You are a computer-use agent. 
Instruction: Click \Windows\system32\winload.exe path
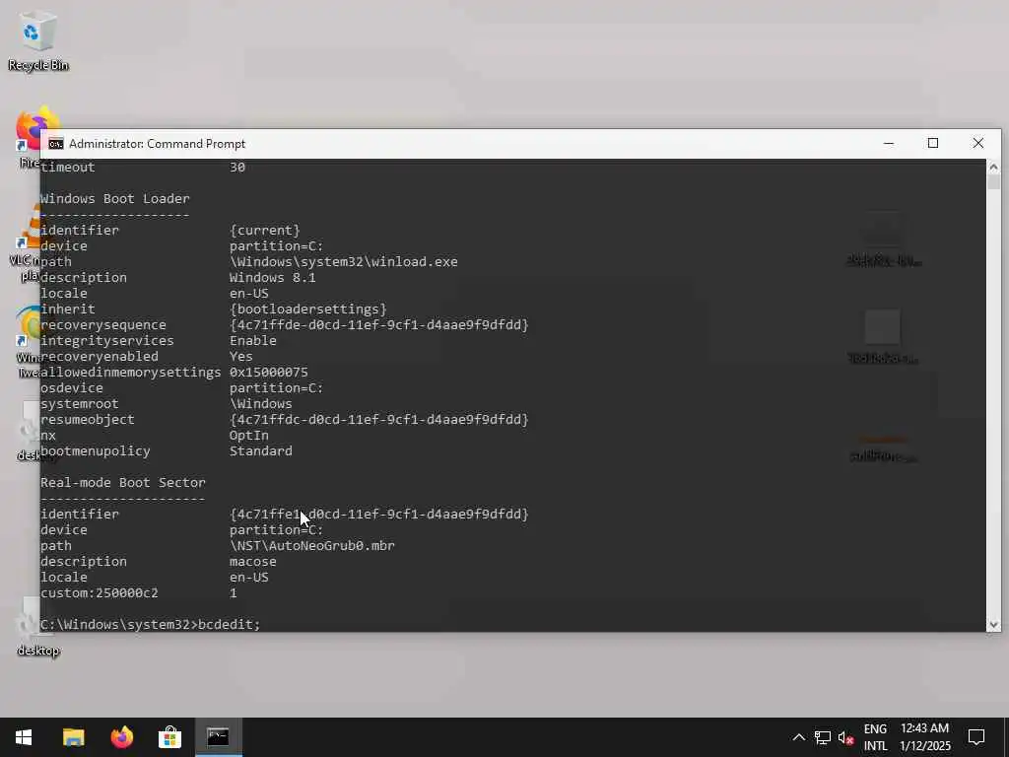pos(344,262)
